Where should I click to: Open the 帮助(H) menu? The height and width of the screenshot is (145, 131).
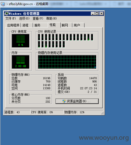[51, 18]
